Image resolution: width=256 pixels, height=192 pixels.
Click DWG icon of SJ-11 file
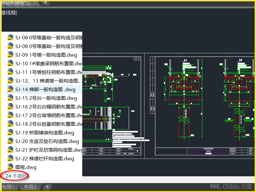pos(10,72)
